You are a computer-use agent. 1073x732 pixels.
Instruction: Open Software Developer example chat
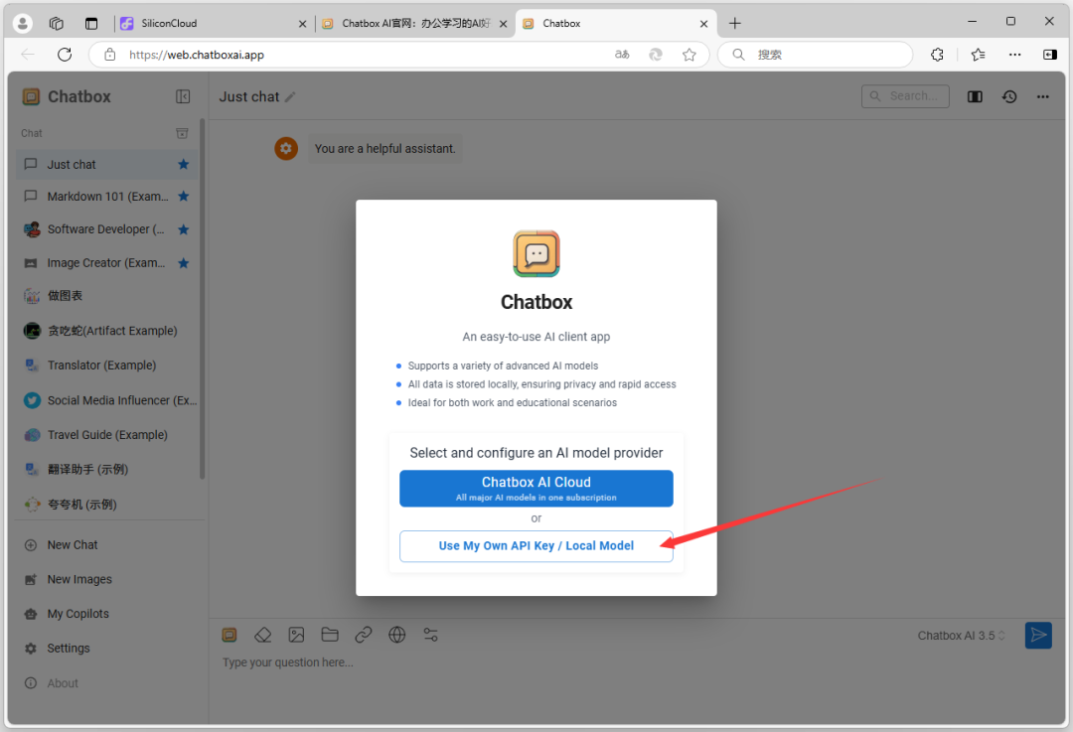pyautogui.click(x=106, y=229)
